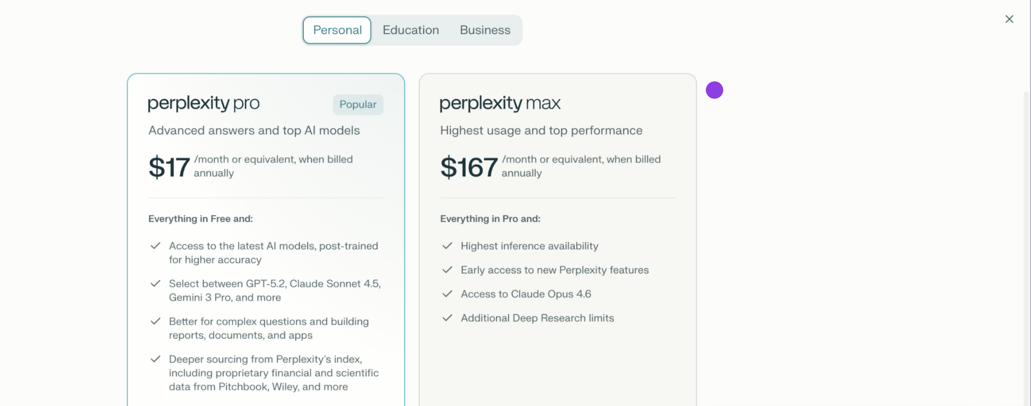
Task: Click checkmark beside complex questions feature
Action: 155,321
